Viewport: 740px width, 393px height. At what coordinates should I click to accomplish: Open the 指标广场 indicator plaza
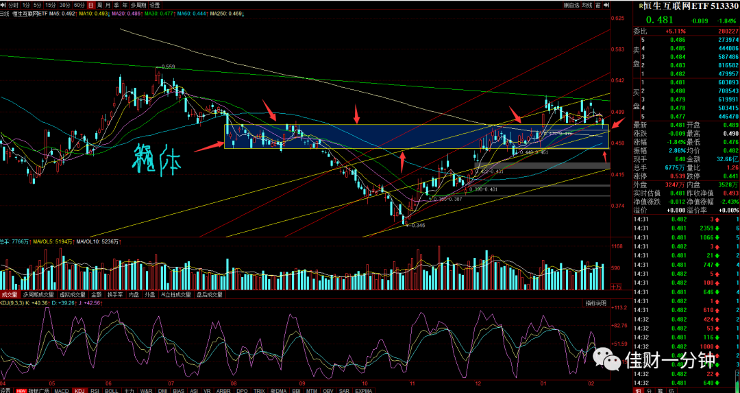pyautogui.click(x=38, y=391)
